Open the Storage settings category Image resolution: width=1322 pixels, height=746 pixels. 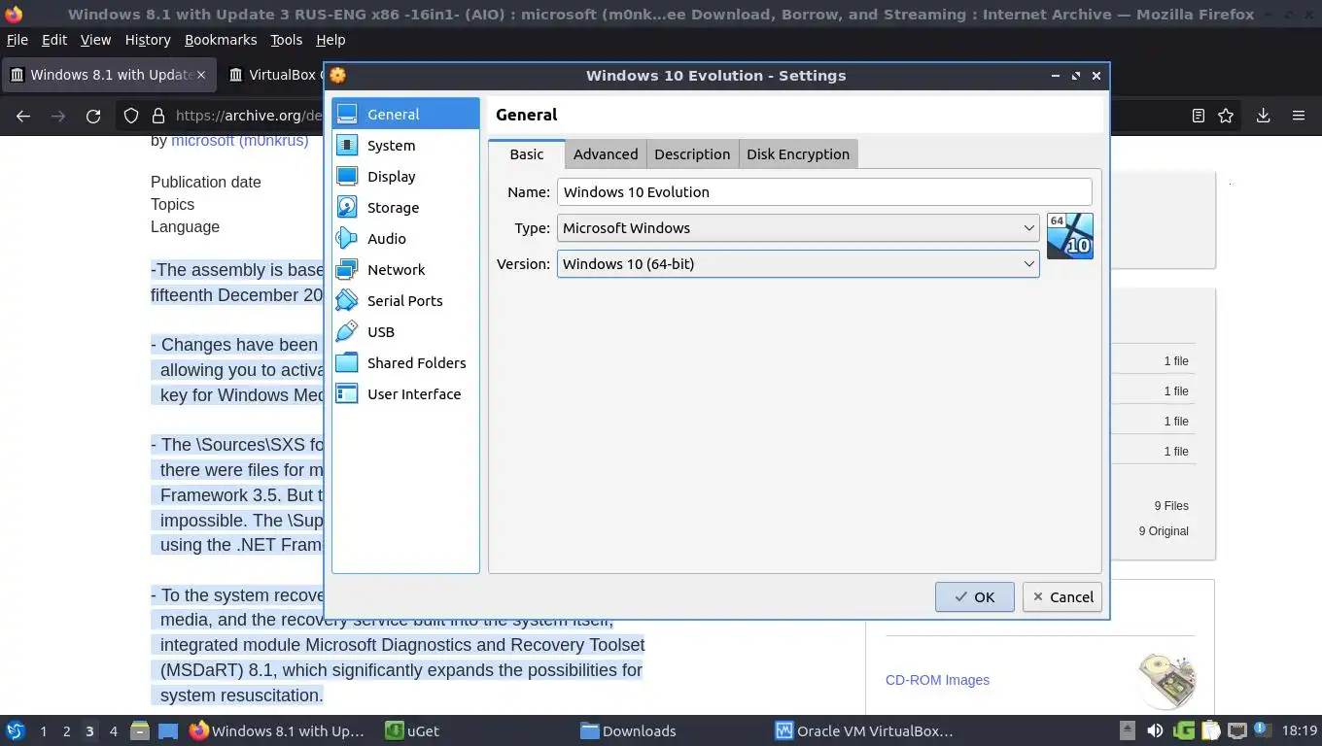tap(405, 207)
